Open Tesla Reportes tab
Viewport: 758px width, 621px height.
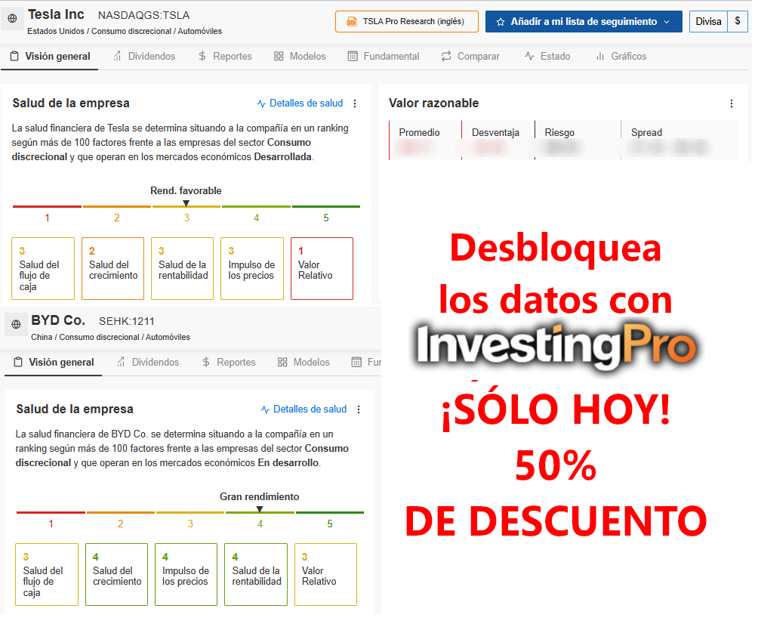(x=226, y=57)
